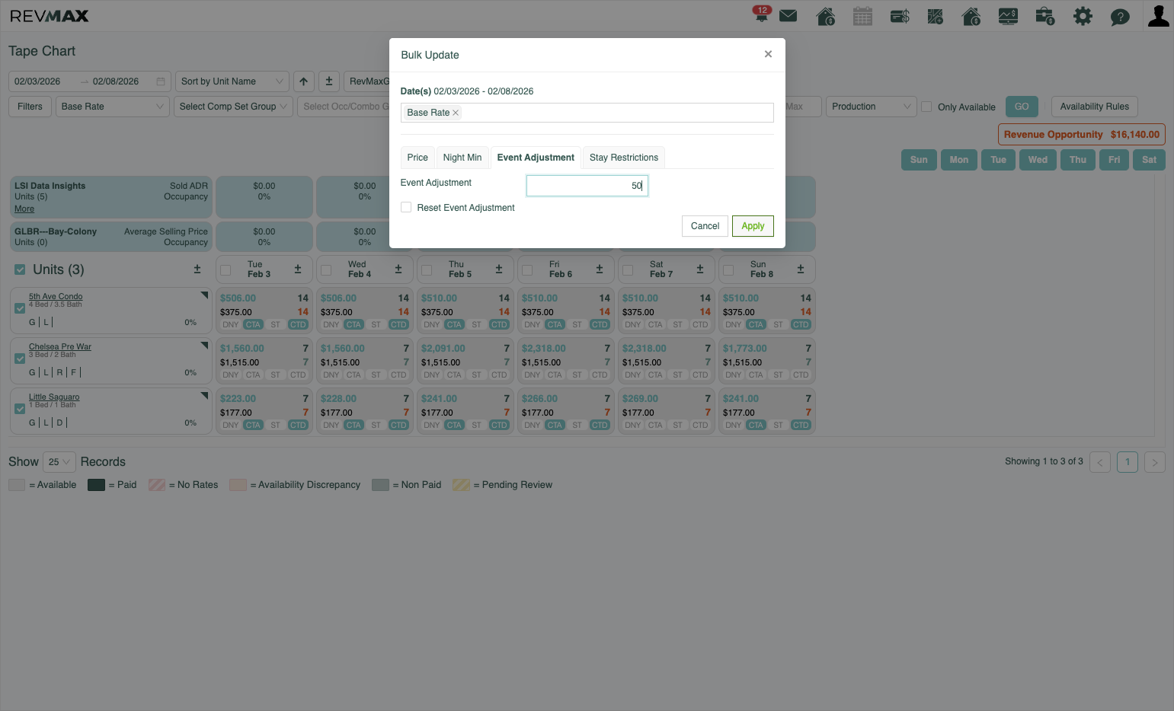
Task: Open the mail envelope icon
Action: click(x=789, y=16)
